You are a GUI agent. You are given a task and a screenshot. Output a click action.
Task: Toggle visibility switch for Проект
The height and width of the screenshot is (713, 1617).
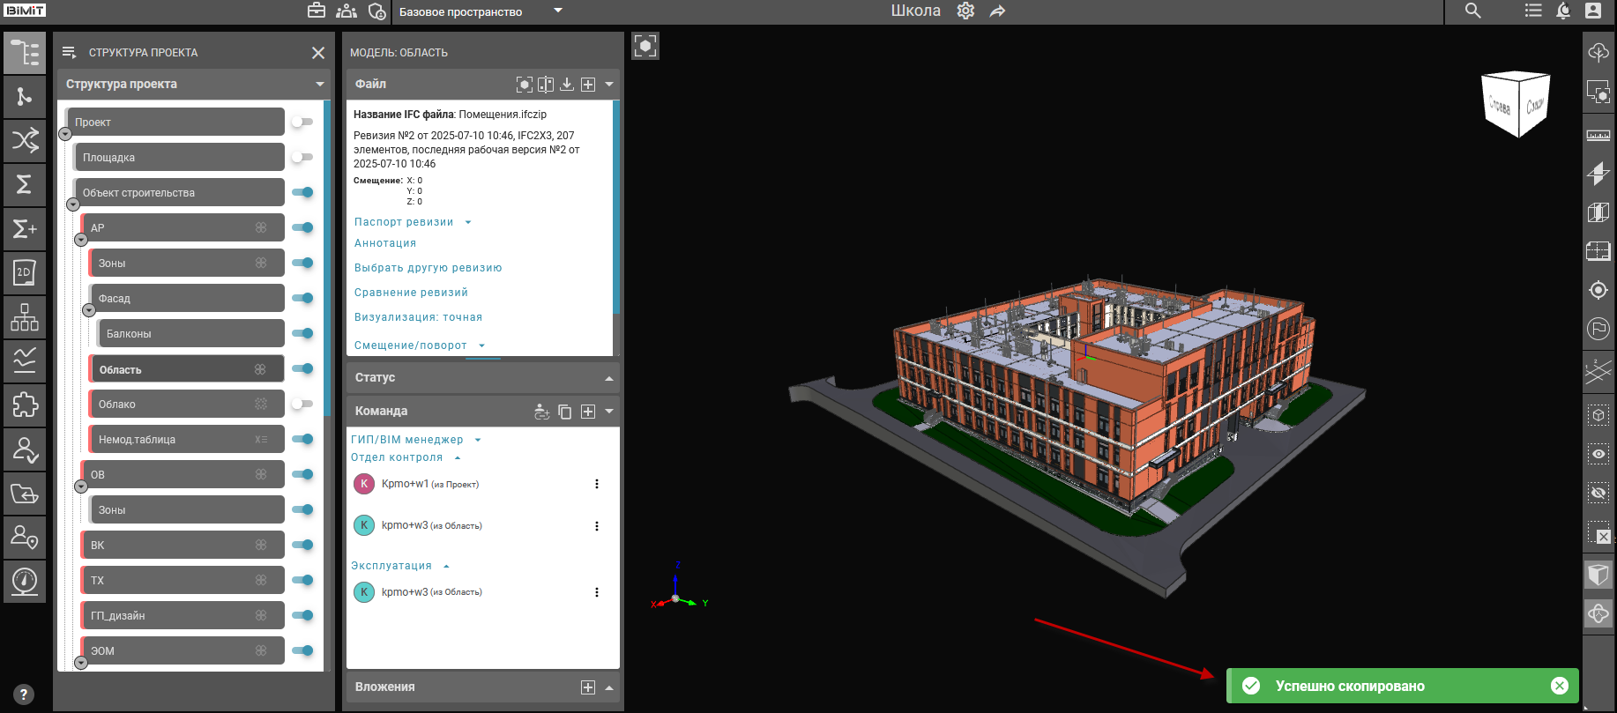pyautogui.click(x=302, y=122)
